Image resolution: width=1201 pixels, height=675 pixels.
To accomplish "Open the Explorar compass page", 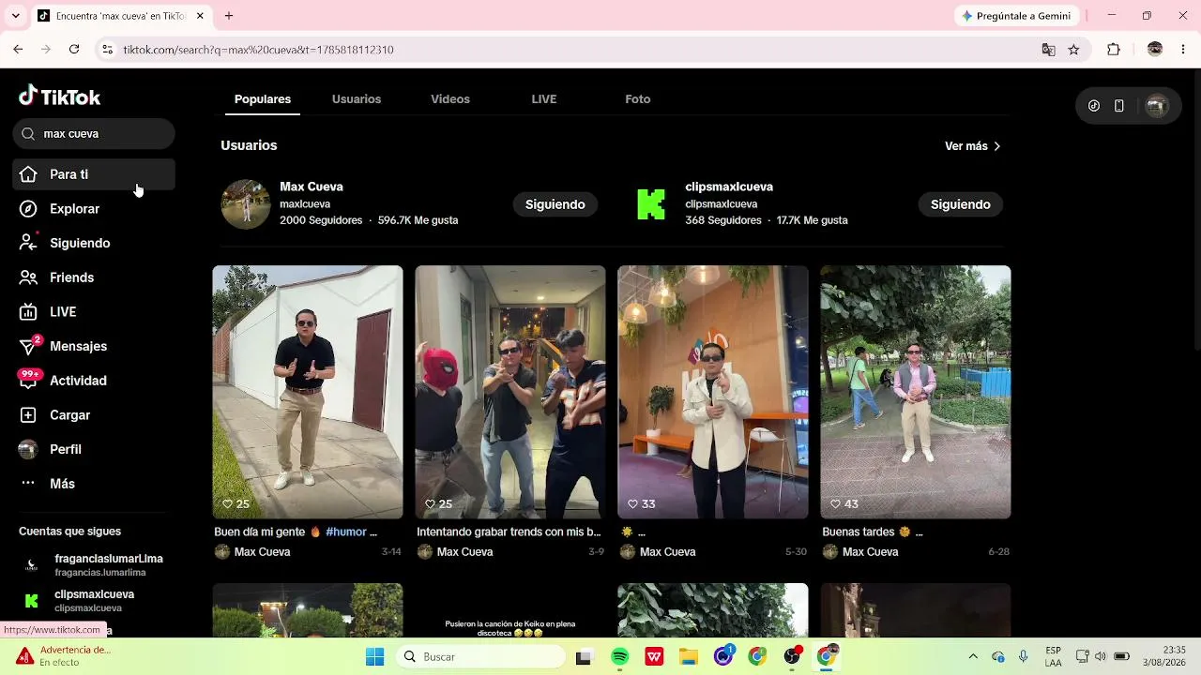I will click(94, 209).
